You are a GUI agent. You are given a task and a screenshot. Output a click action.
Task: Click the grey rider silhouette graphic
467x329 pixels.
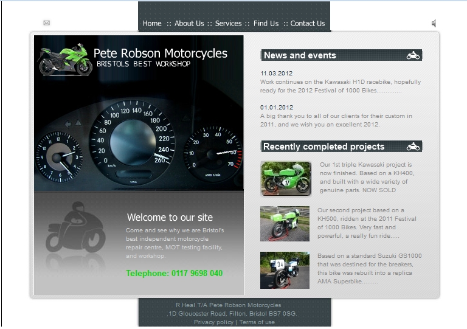point(76,228)
